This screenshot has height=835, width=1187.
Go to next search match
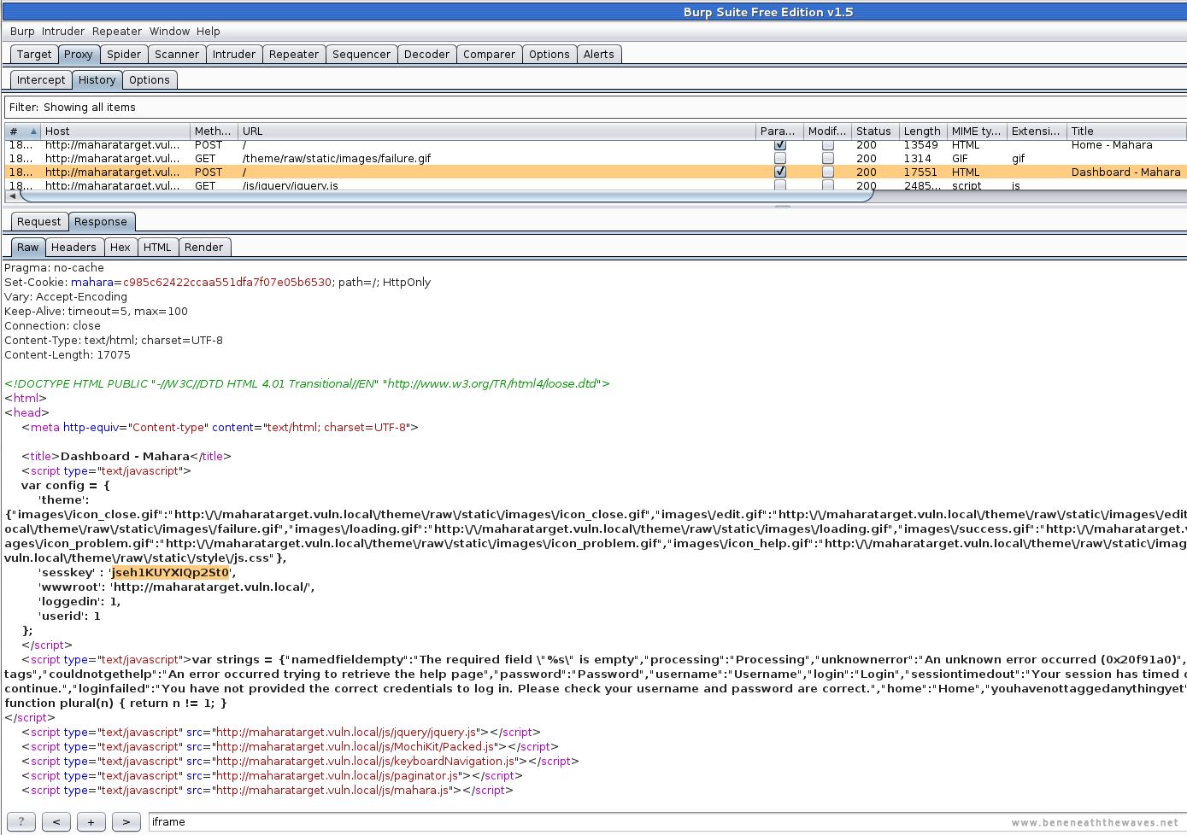pos(126,821)
